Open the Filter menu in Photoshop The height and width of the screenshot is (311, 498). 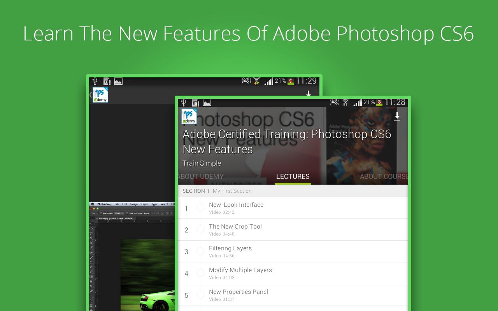pyautogui.click(x=173, y=204)
